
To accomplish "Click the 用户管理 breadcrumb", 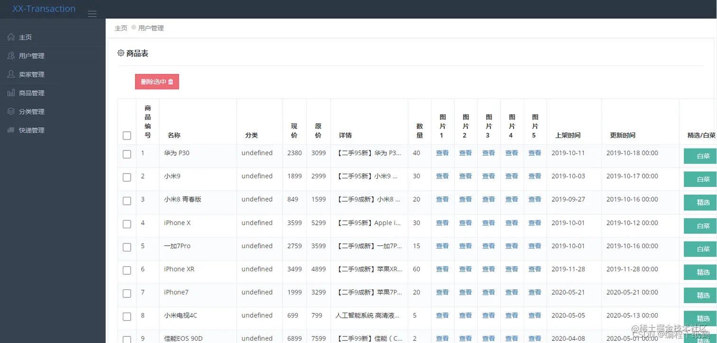I will (x=151, y=28).
